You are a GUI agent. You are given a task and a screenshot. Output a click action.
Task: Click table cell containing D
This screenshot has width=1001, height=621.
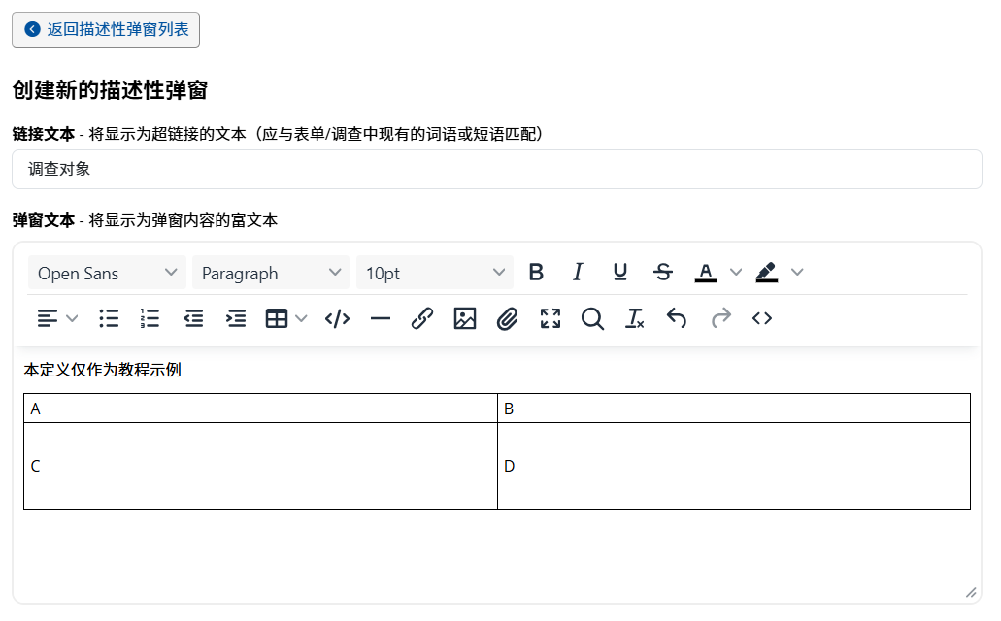pyautogui.click(x=734, y=466)
